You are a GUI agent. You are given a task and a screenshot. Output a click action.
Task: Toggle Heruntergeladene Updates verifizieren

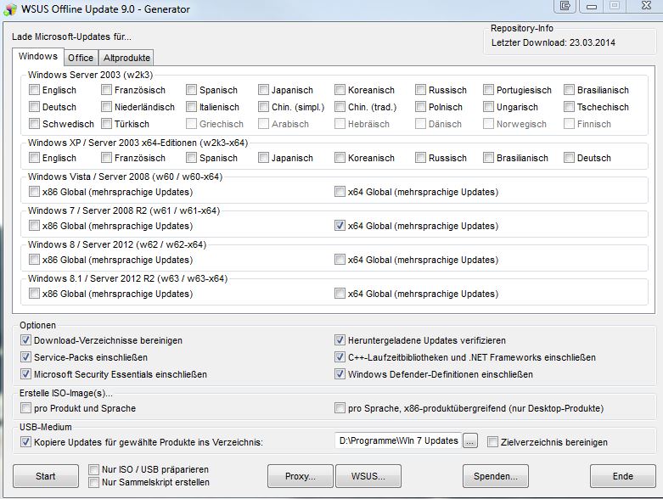point(340,339)
